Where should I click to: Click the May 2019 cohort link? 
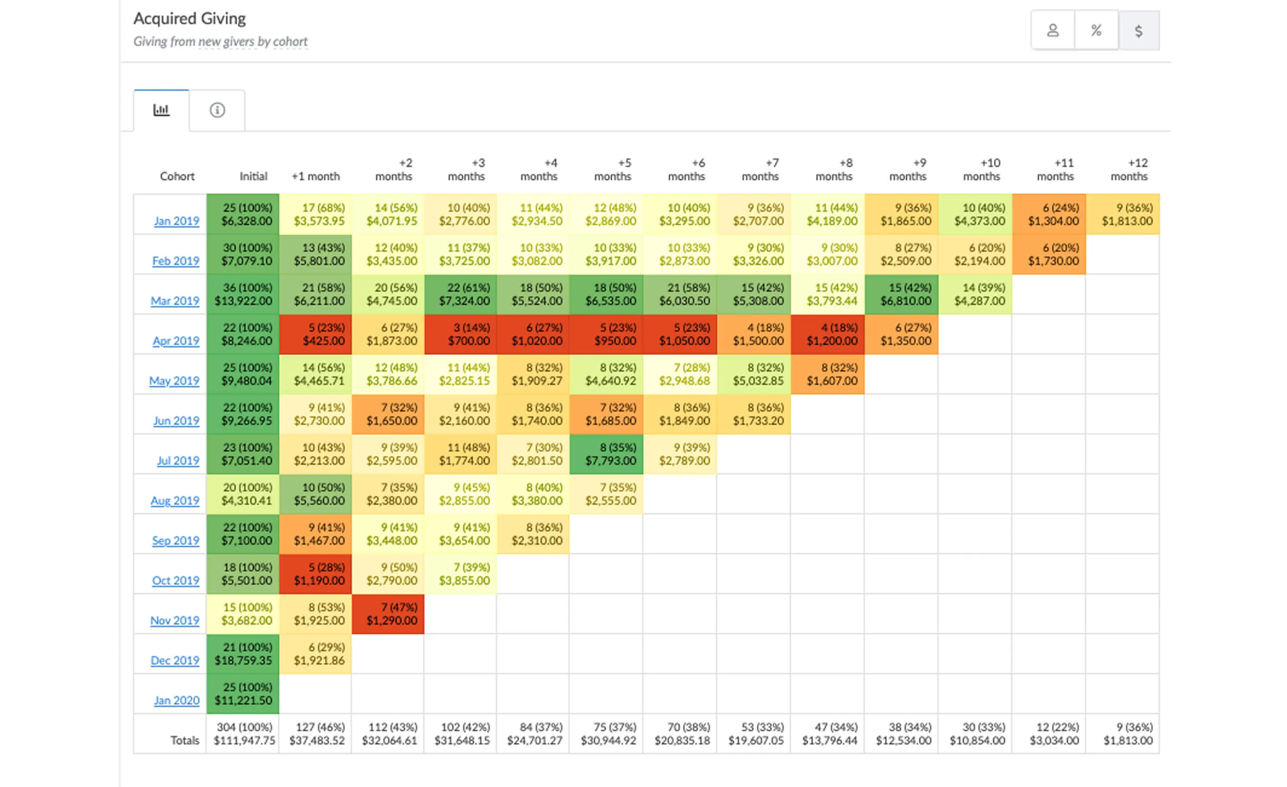click(x=174, y=381)
